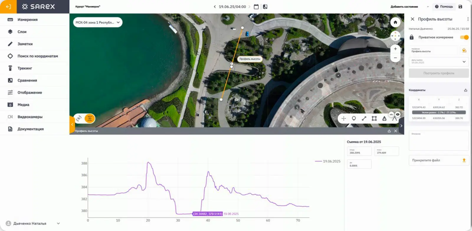Open the survey date dropdown 19.06.2025
Image resolution: width=472 pixels, height=231 pixels.
[x=439, y=61]
